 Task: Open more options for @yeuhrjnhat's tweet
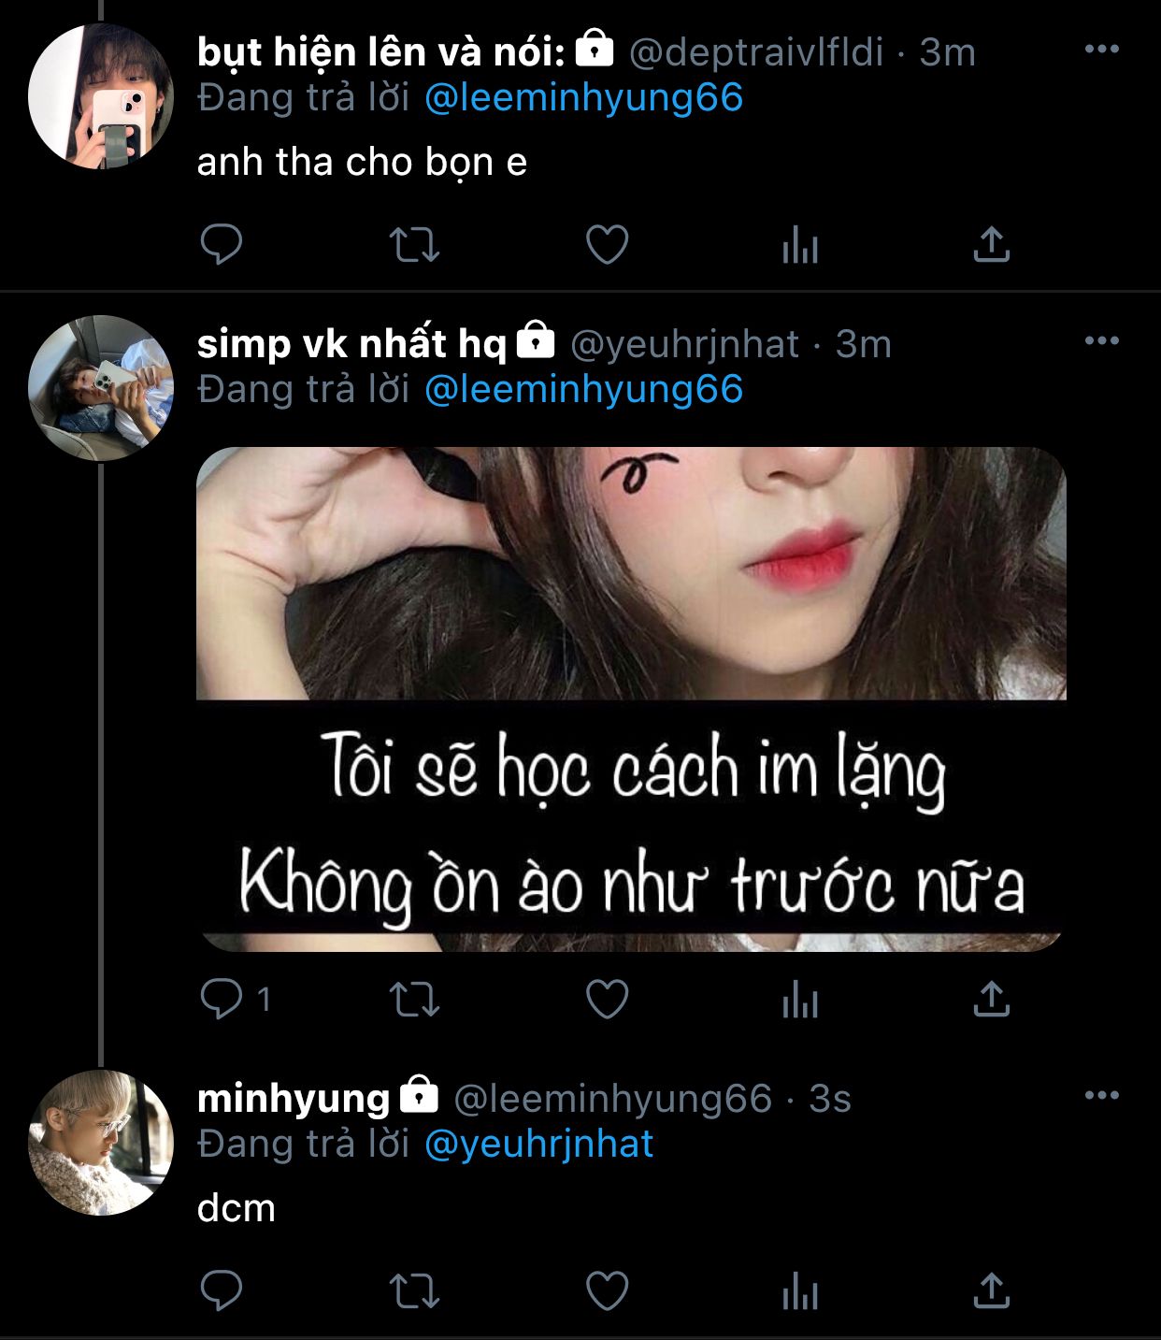[1101, 341]
